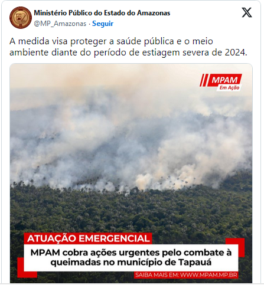This screenshot has width=264, height=285.
Task: Click Ministério Público do Estado do Amazonas name
Action: (x=102, y=13)
